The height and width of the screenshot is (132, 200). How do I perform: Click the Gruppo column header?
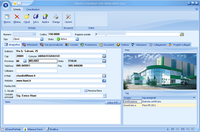[x=133, y=98]
